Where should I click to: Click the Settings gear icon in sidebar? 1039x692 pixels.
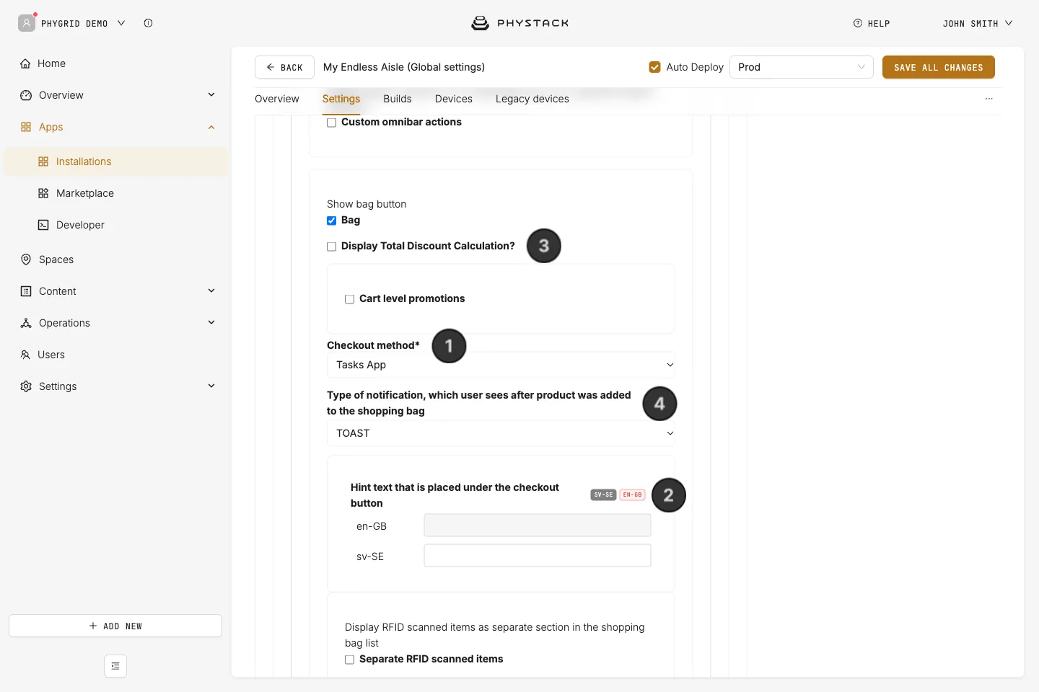point(26,386)
